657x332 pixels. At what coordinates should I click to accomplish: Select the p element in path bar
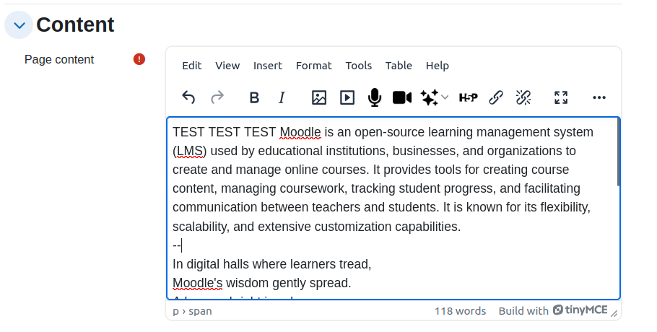[x=175, y=312]
